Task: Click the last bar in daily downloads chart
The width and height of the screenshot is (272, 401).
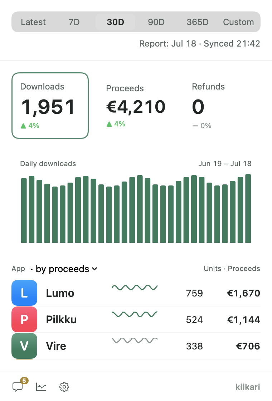Action: pos(248,208)
